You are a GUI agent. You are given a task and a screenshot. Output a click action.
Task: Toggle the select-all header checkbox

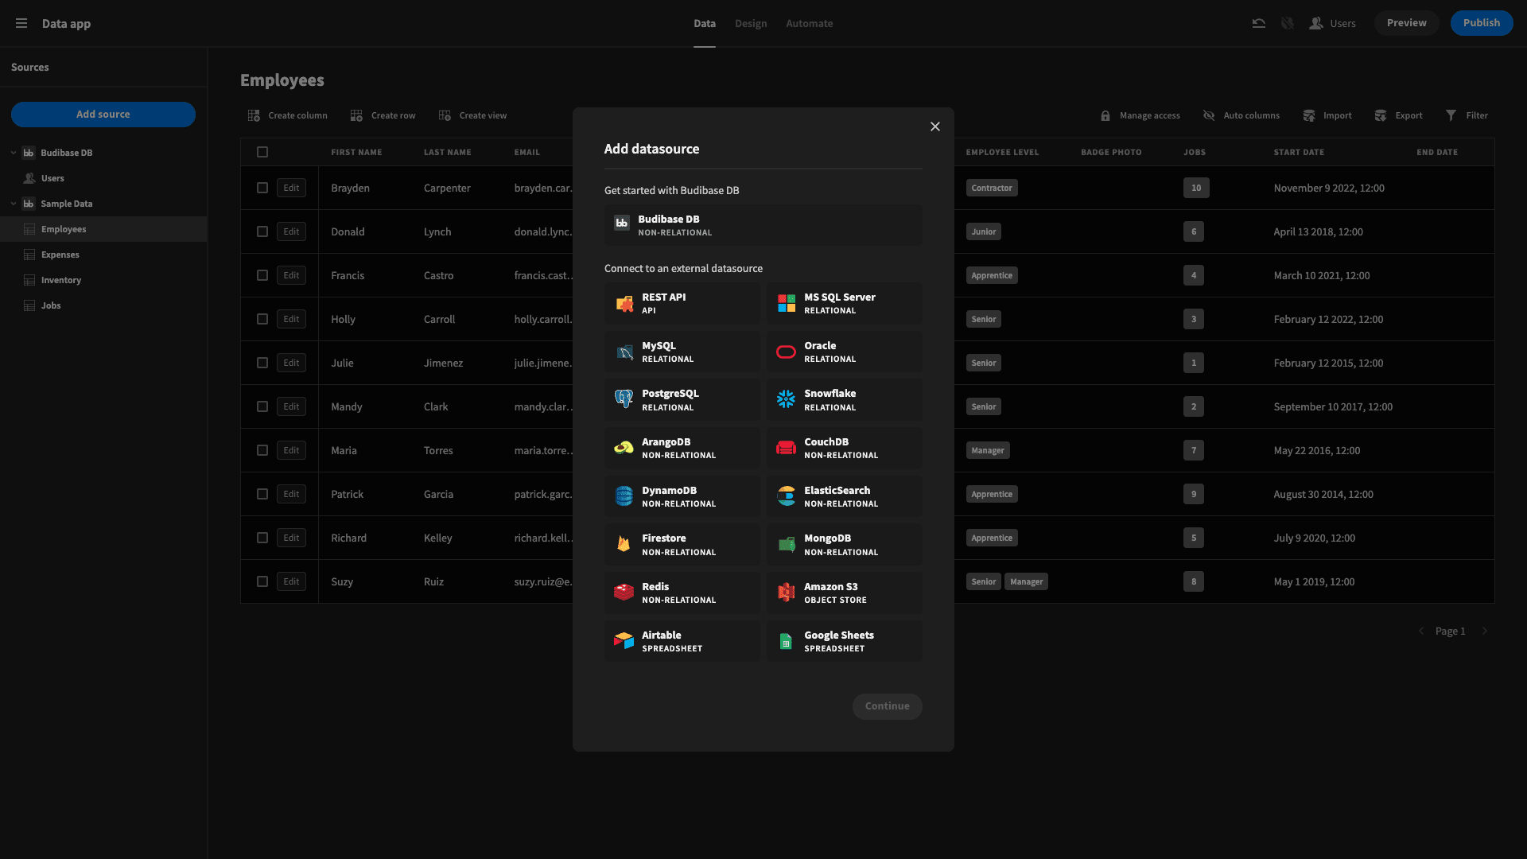(262, 152)
